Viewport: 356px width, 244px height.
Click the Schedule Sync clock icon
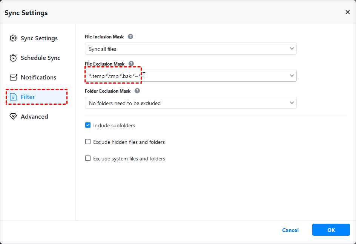tap(13, 58)
